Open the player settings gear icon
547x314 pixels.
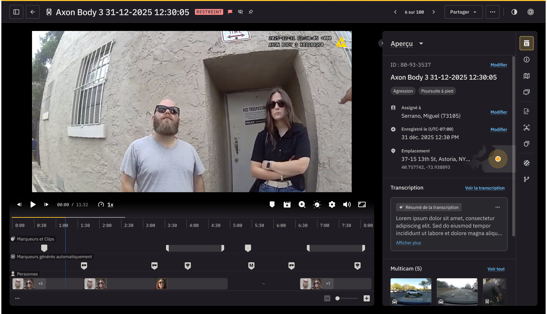pyautogui.click(x=332, y=204)
